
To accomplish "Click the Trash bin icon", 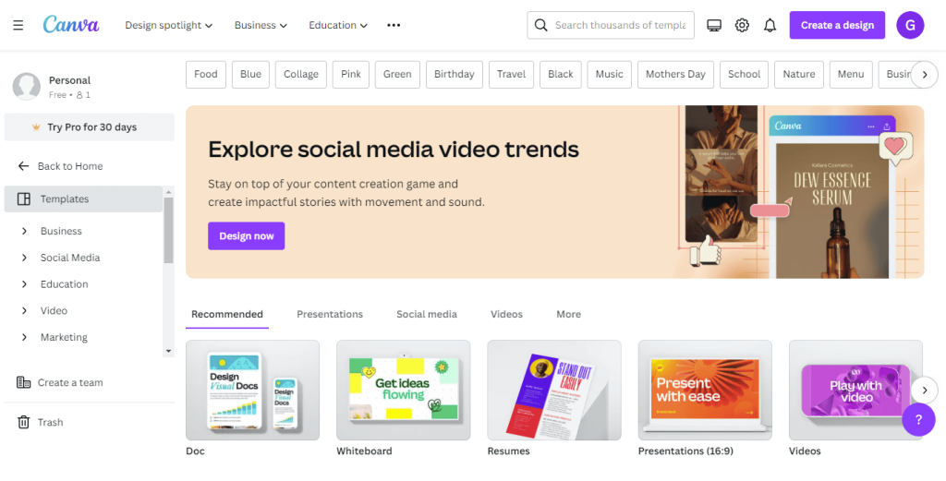I will (23, 422).
